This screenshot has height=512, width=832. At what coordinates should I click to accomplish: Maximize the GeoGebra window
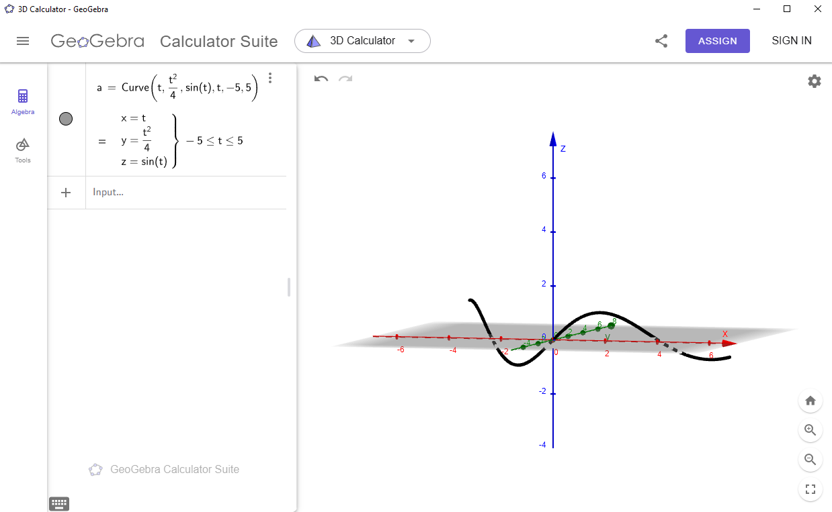pos(787,9)
